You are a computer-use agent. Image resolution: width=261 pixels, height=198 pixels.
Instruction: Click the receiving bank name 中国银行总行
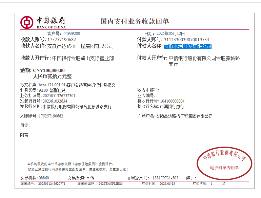coord(172,107)
